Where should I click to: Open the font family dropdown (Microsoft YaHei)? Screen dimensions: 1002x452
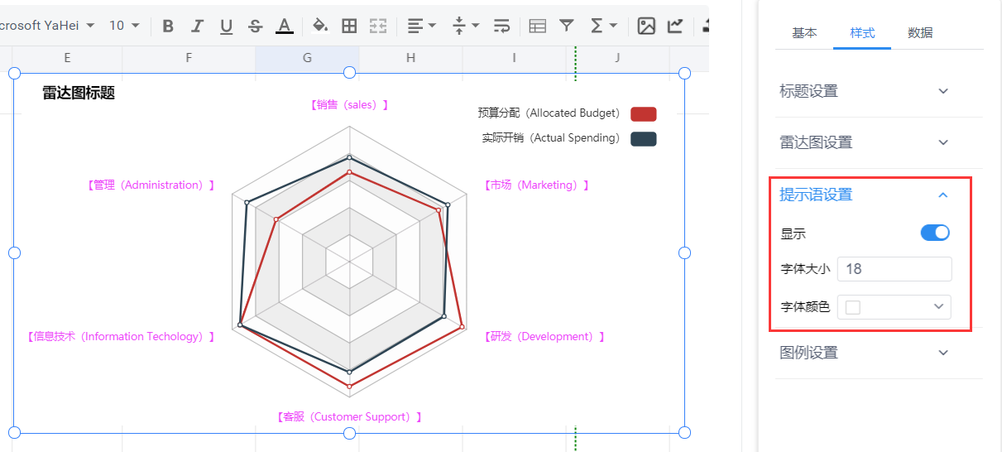90,26
